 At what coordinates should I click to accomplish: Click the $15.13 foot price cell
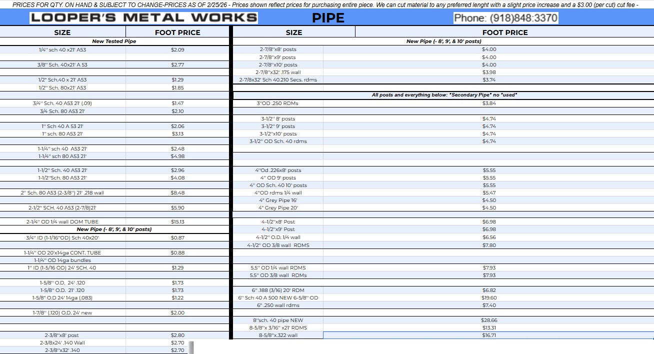pyautogui.click(x=177, y=221)
